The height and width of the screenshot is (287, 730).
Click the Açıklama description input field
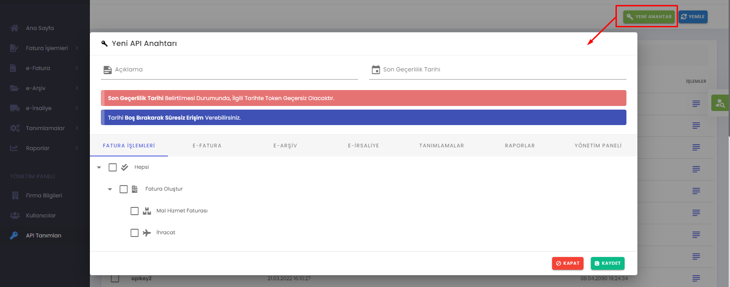click(x=235, y=70)
